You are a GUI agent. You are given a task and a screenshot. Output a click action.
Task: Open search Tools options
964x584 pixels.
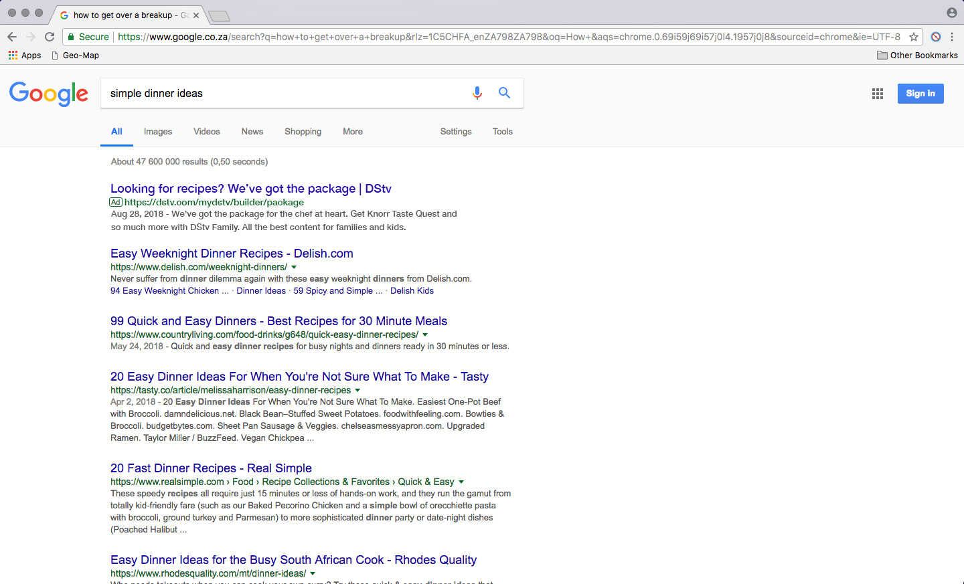[x=503, y=132]
